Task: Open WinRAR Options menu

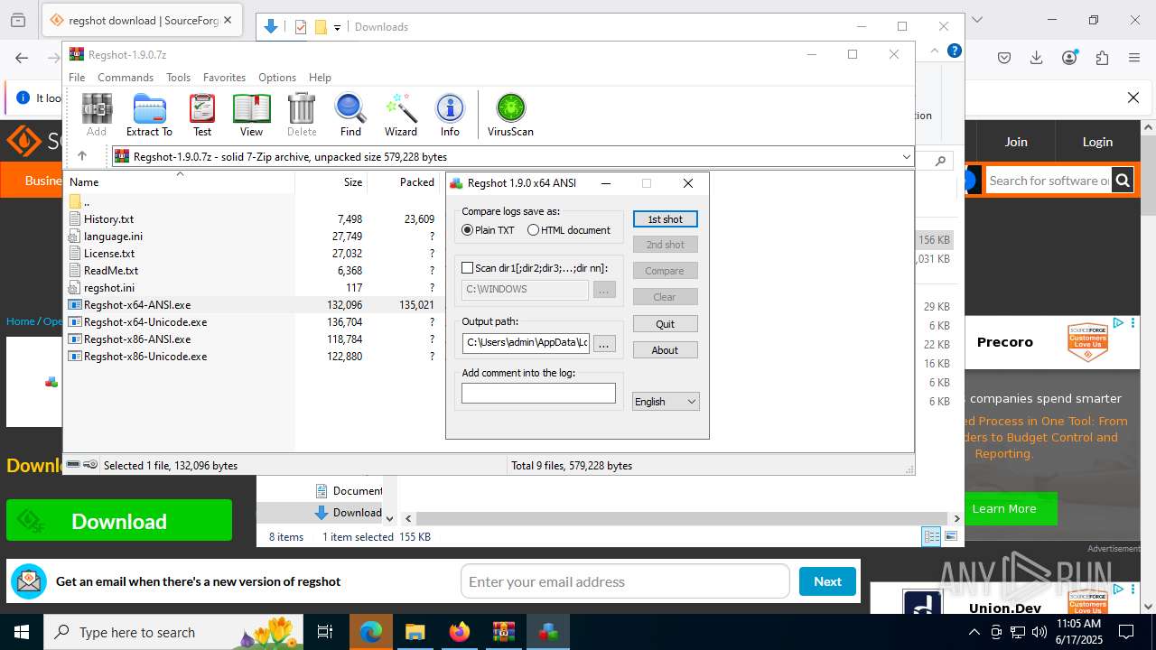Action: 277,78
